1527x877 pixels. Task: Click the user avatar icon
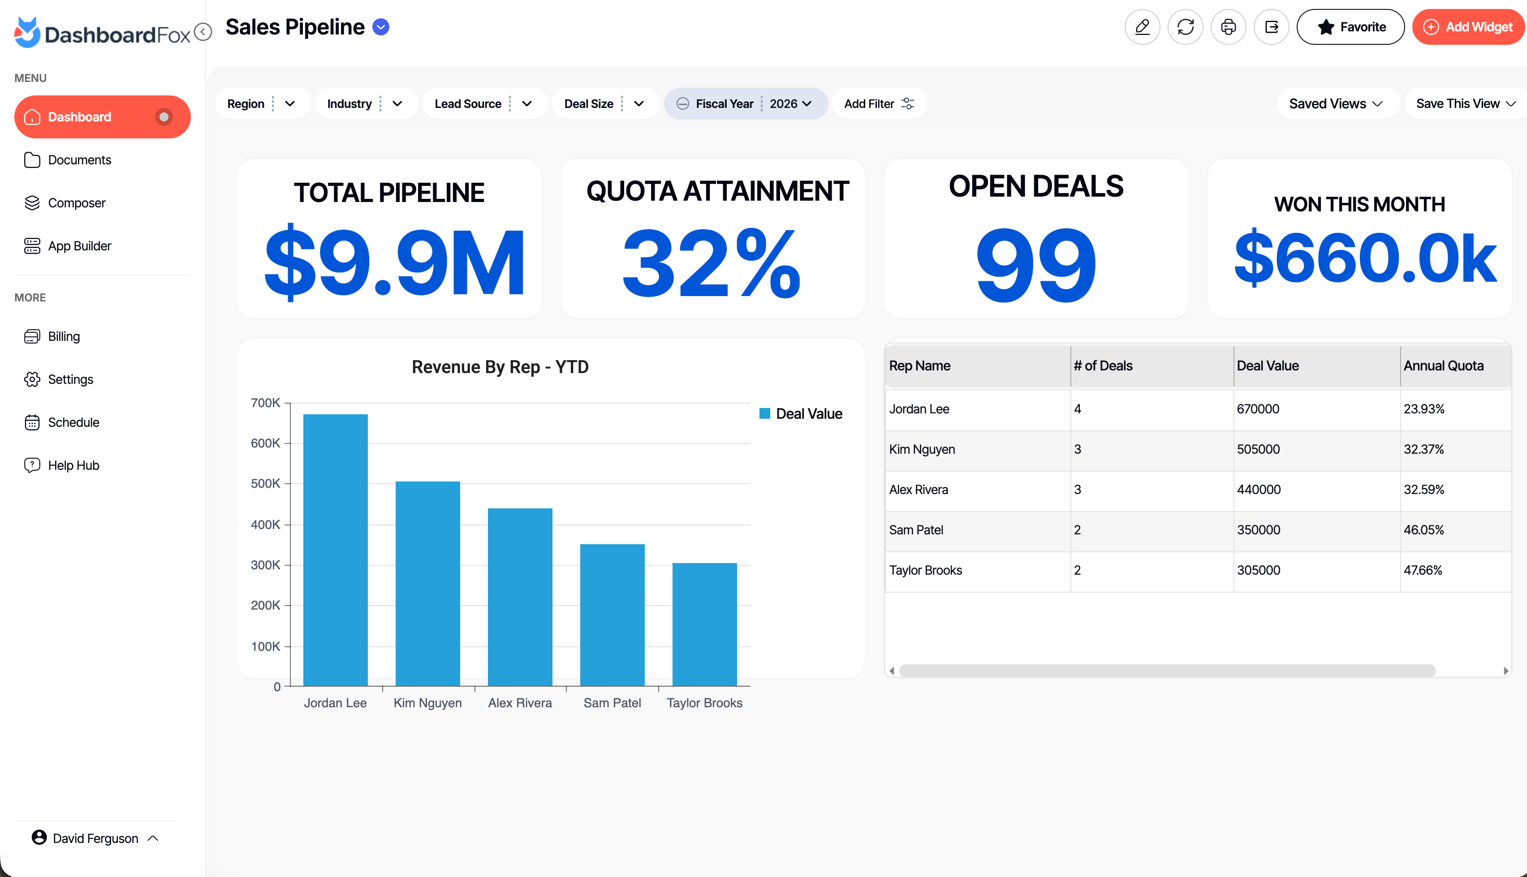[x=39, y=838]
